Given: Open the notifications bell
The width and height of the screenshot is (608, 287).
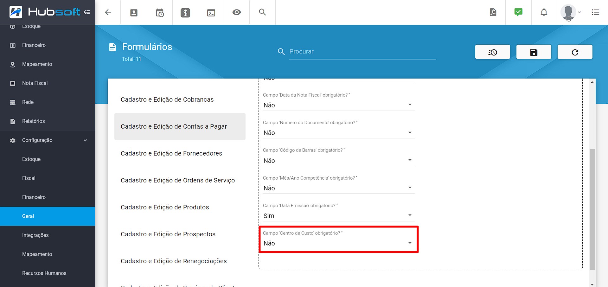Looking at the screenshot, I should coord(544,12).
